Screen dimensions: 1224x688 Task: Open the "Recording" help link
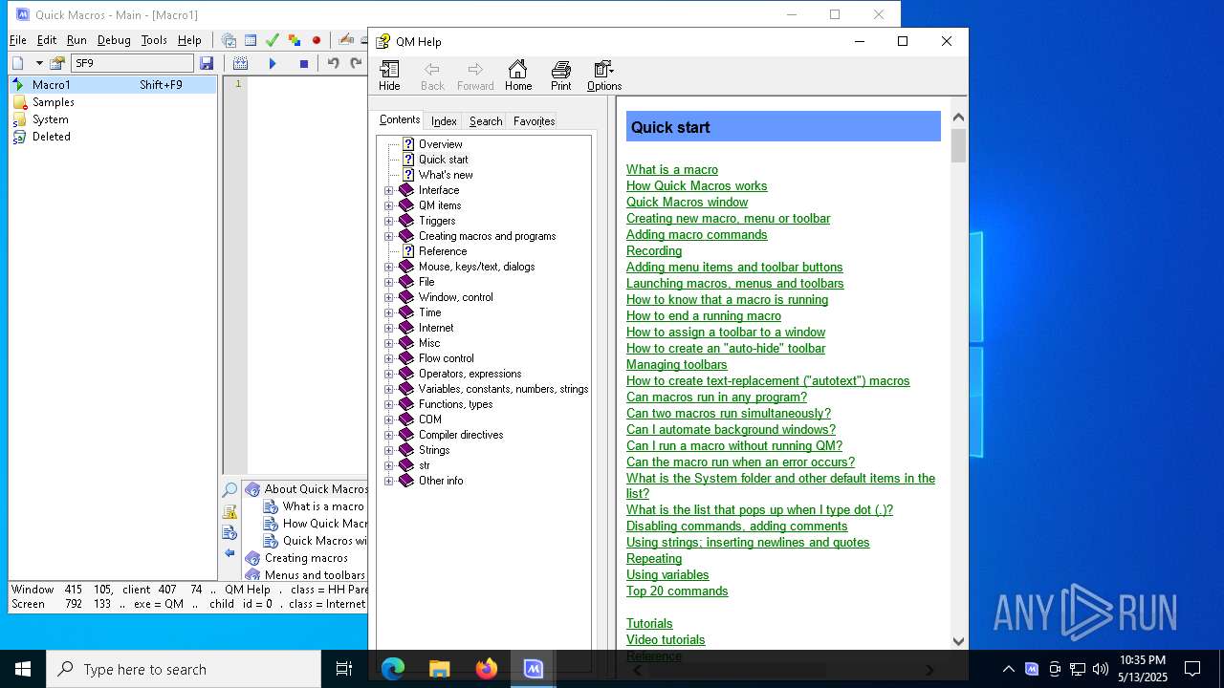(654, 251)
